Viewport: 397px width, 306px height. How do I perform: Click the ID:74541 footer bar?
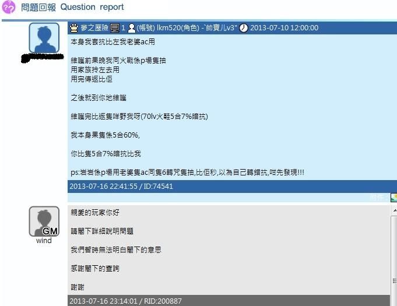tap(232, 187)
